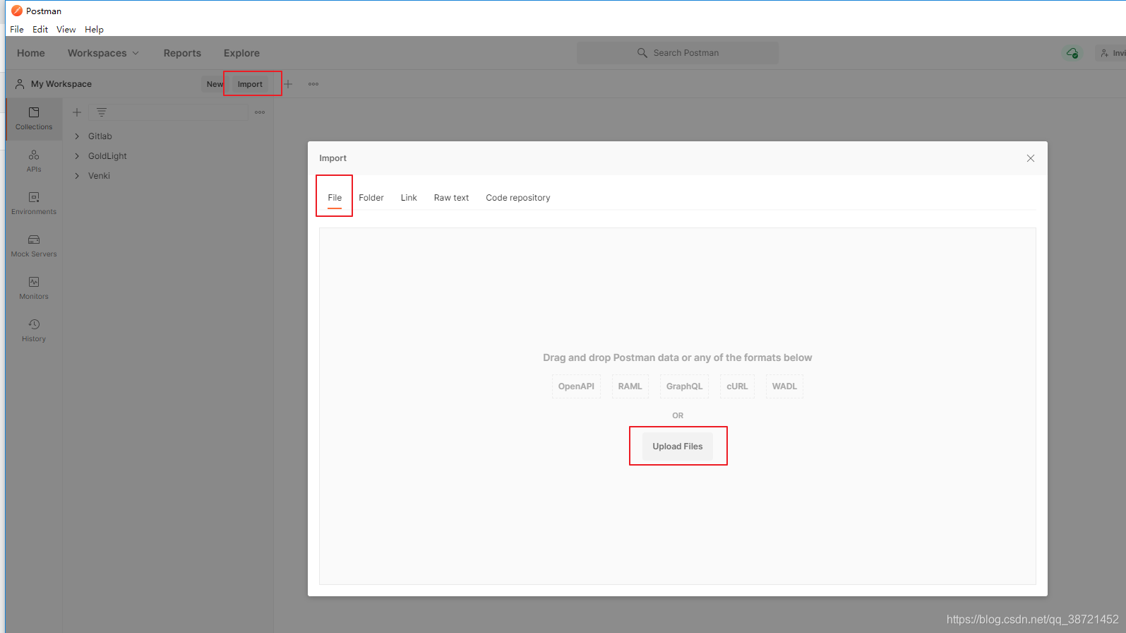Click the filter icon in collections search
1126x633 pixels.
pos(102,112)
